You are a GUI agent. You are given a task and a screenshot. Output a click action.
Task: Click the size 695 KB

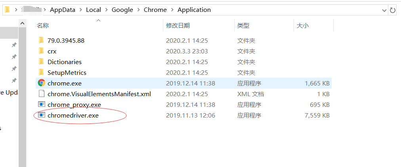(x=320, y=105)
